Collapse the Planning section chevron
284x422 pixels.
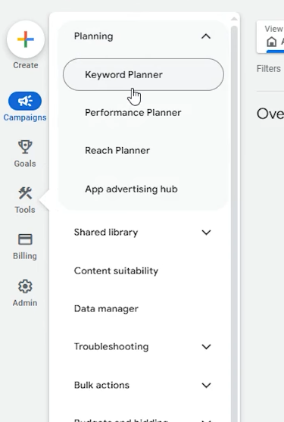[206, 36]
